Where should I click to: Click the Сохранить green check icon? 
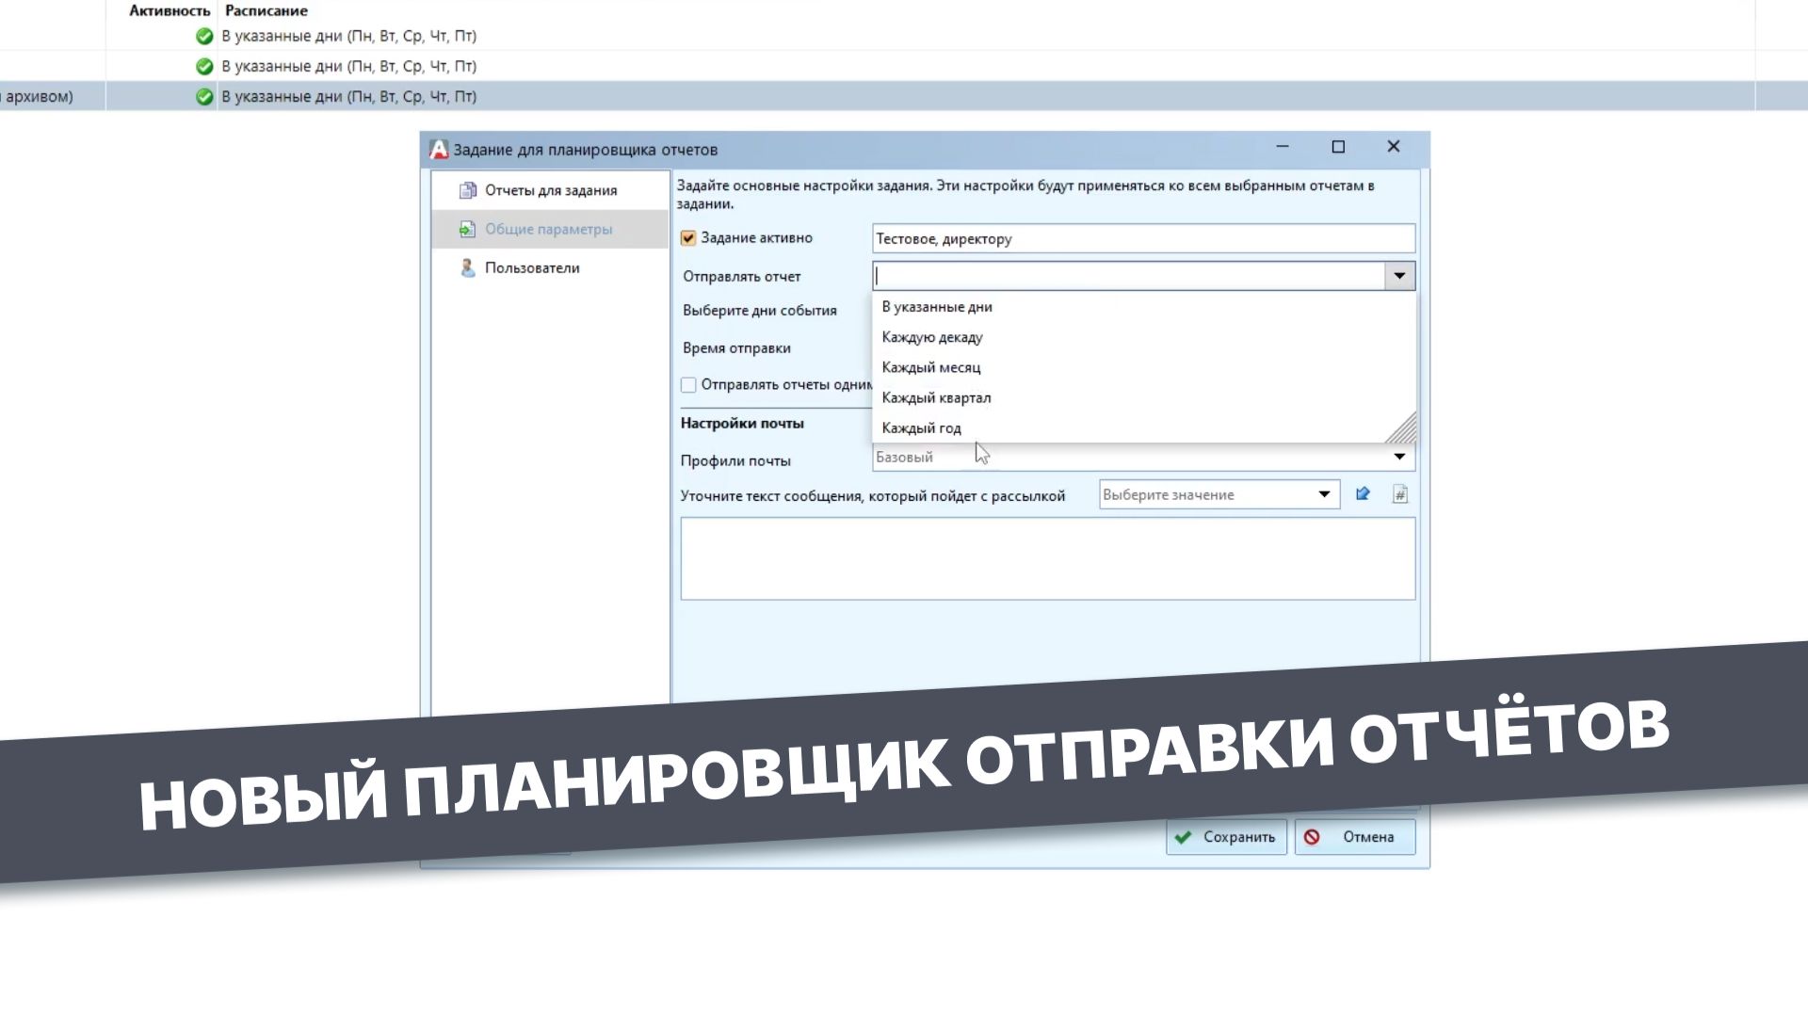[1184, 836]
